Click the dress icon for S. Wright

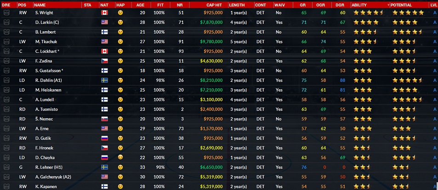pos(6,12)
